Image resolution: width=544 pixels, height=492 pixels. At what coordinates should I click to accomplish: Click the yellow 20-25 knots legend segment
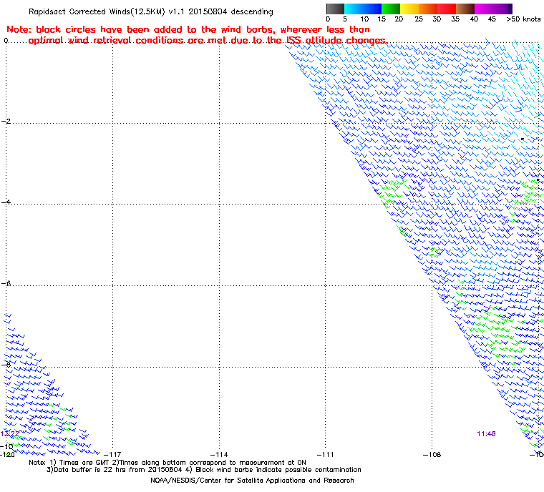click(409, 9)
